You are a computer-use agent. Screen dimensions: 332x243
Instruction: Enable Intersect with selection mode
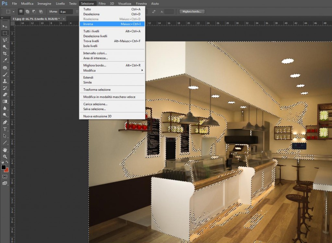point(41,11)
